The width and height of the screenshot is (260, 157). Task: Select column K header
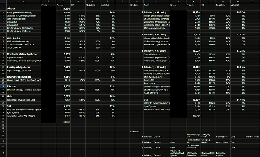click(194, 2)
